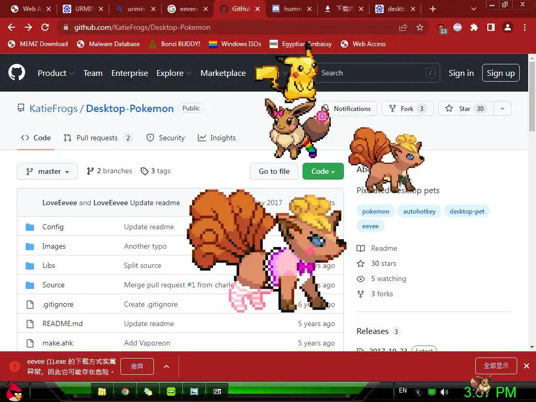
Task: Open Marketplace in GitHub header
Action: pyautogui.click(x=223, y=73)
